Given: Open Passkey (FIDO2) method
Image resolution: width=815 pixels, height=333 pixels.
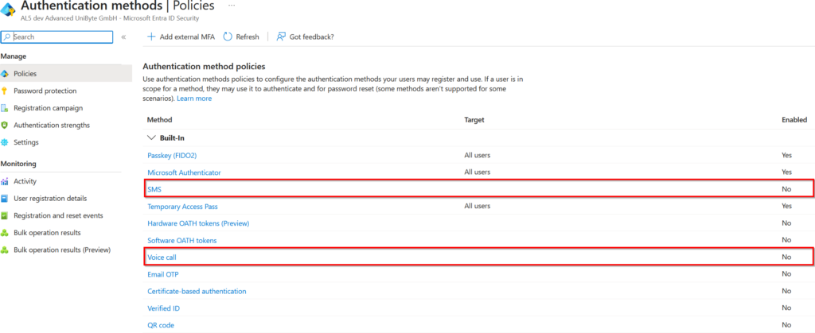Looking at the screenshot, I should tap(172, 155).
